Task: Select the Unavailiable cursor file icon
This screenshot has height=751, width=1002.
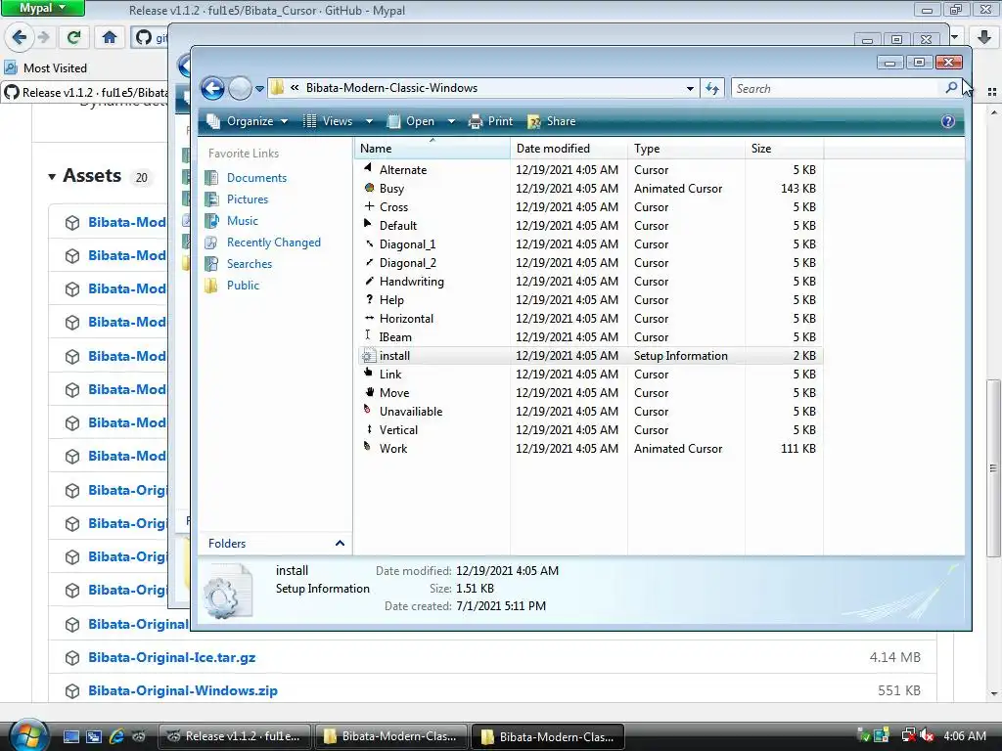Action: 368,410
